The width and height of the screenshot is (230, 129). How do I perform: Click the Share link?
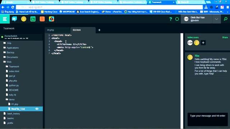click(x=225, y=37)
